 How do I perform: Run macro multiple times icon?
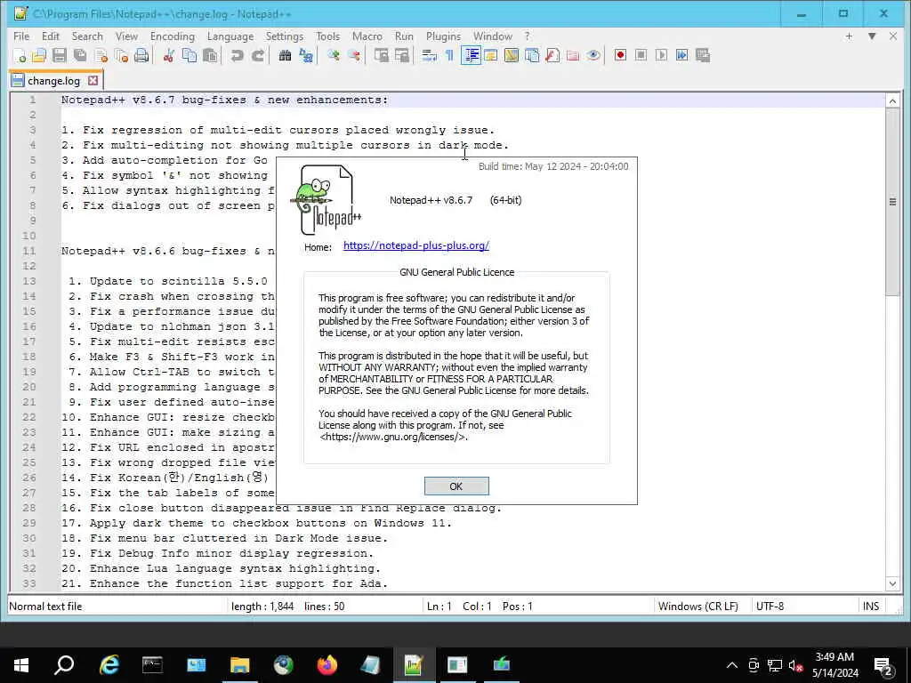click(x=682, y=55)
